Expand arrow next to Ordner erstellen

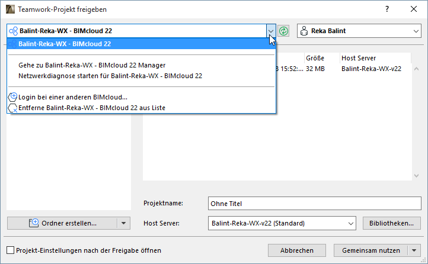[124, 223]
